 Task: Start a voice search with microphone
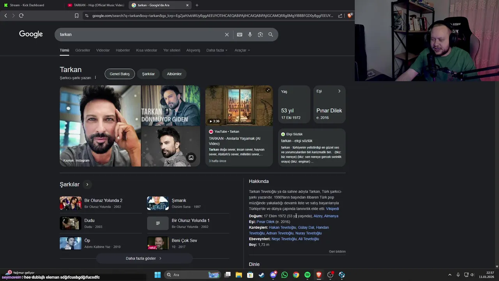(250, 34)
